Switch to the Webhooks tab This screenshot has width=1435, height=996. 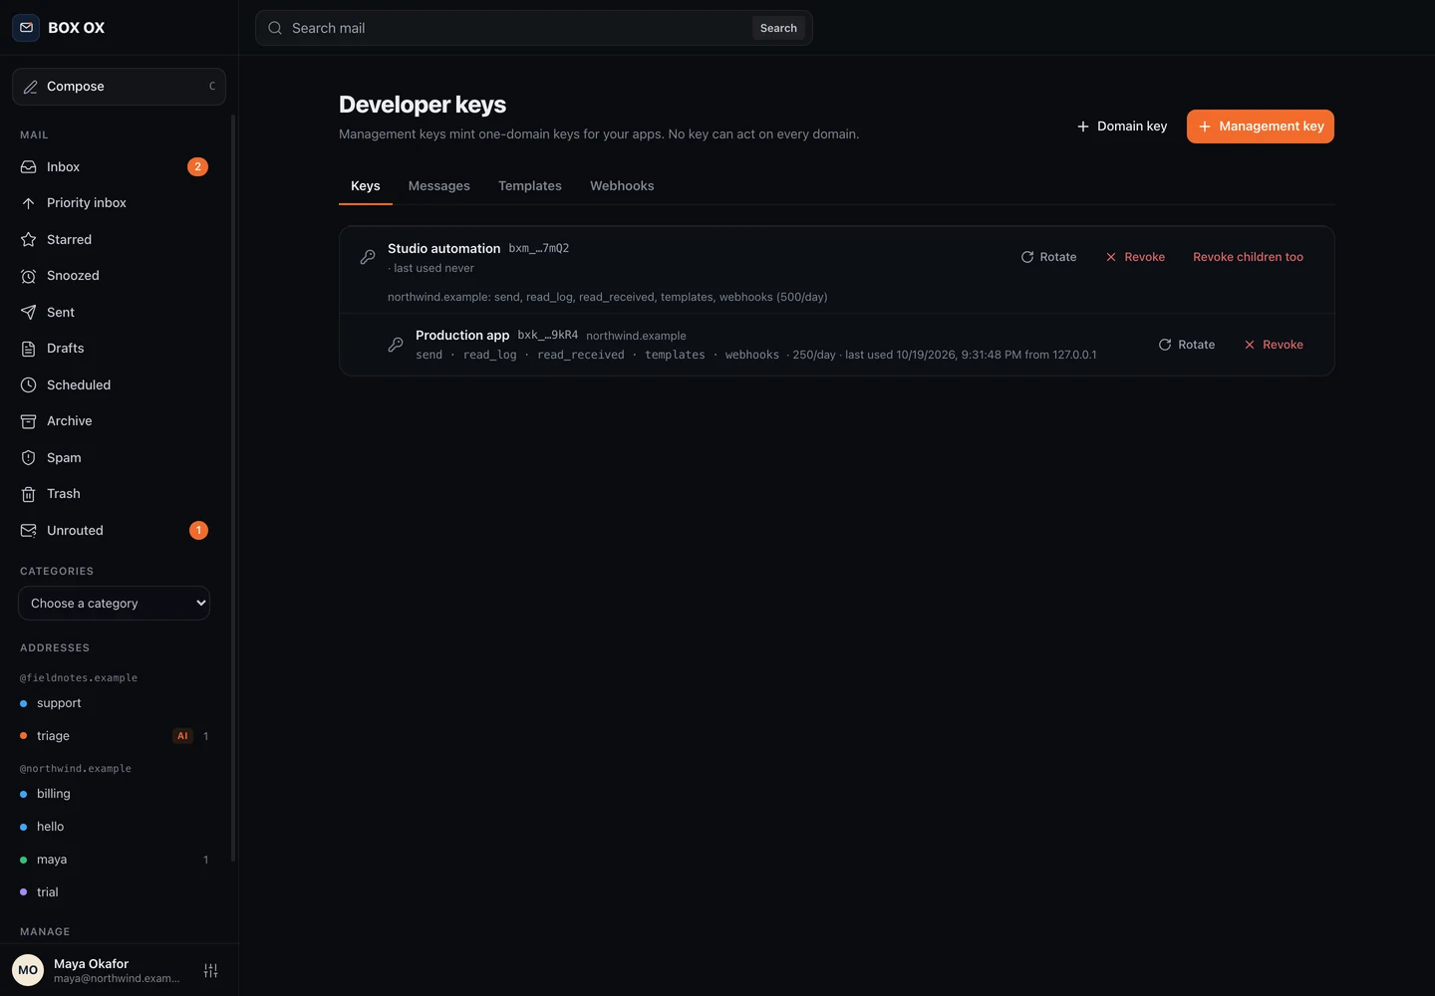(622, 186)
